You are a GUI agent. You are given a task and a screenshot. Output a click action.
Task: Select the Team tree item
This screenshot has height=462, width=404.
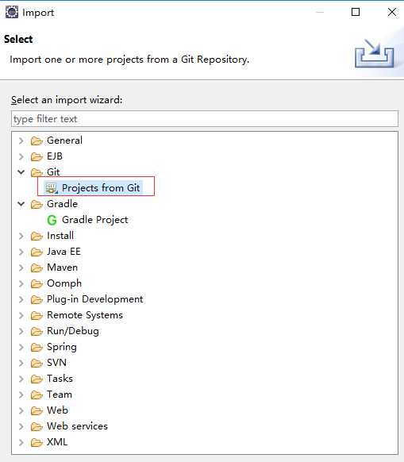click(x=60, y=395)
